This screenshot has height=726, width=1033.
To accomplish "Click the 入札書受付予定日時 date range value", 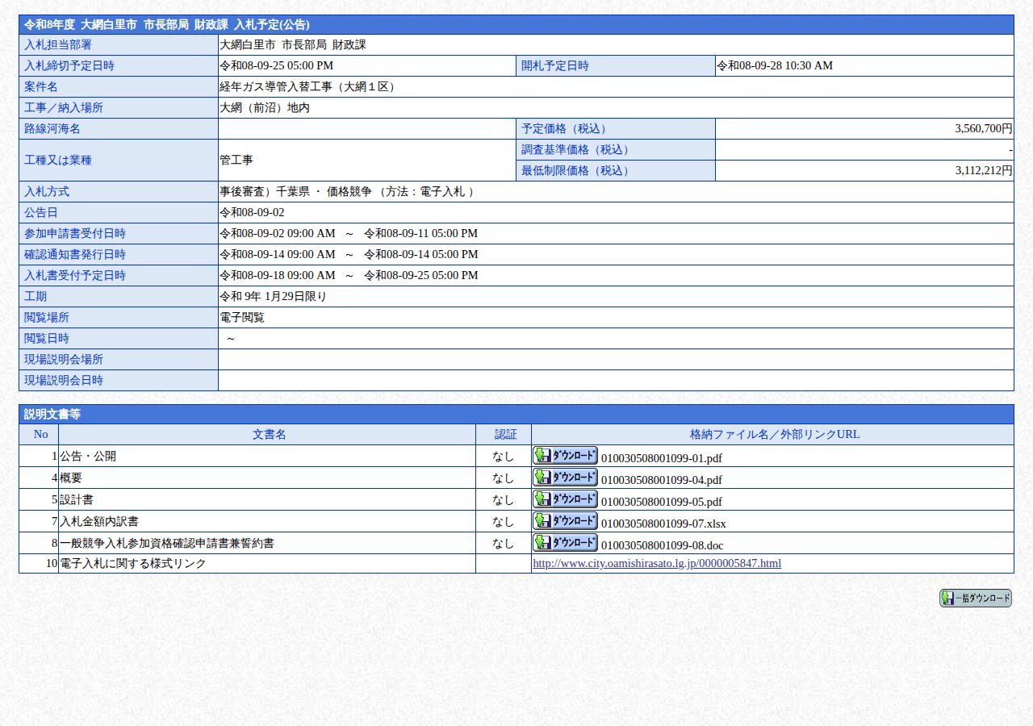I will point(349,275).
